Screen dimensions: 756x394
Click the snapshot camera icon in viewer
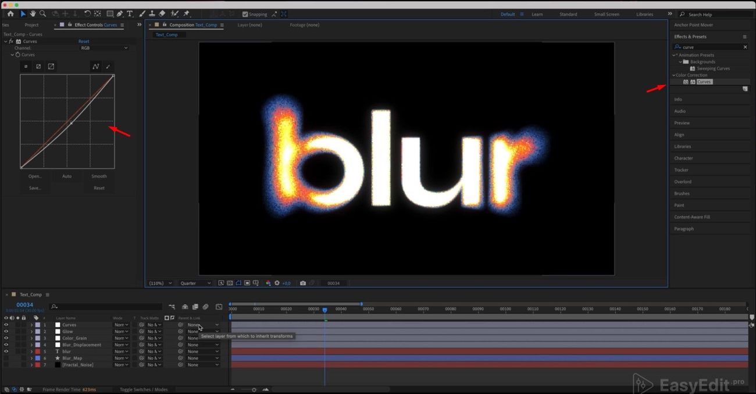[x=302, y=283]
